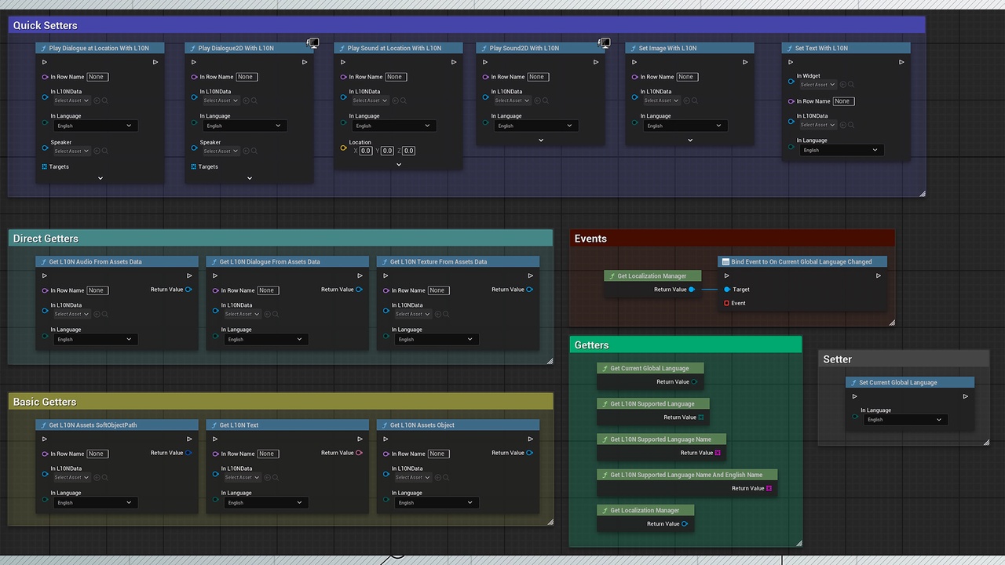This screenshot has width=1005, height=565.
Task: Click the monitor icon on Play Sound2D node
Action: coord(605,42)
